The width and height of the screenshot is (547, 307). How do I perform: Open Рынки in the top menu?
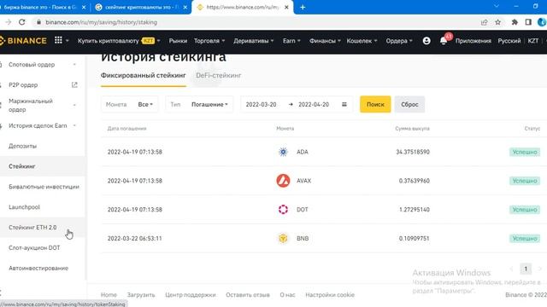178,41
